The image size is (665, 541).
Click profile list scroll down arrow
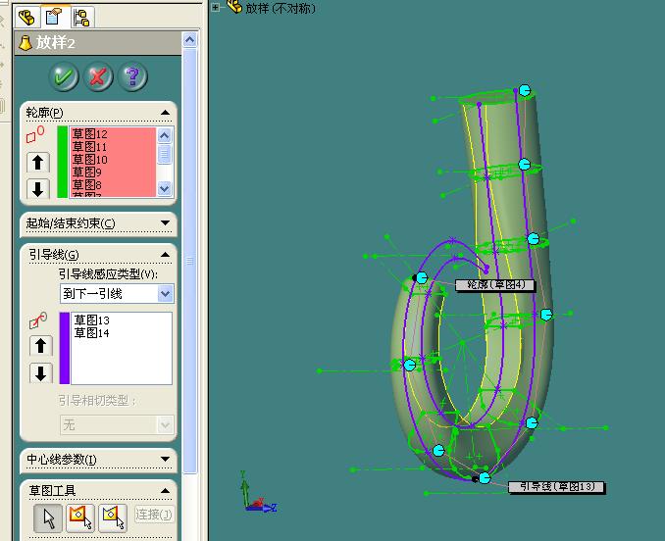pos(164,187)
